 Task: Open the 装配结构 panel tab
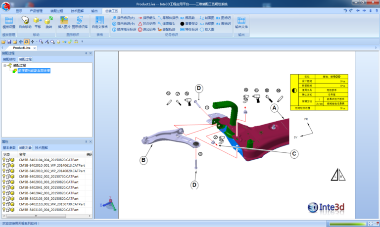pos(9,59)
